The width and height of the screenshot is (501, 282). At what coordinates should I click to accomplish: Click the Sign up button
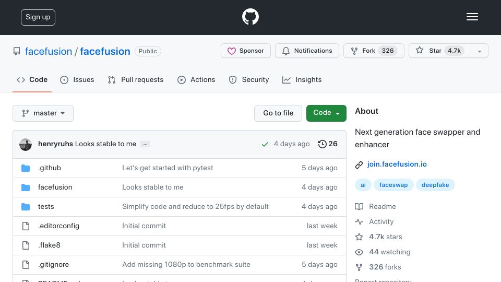click(38, 17)
